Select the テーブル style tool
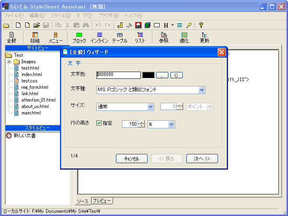This screenshot has width=288, height=216. [120, 38]
